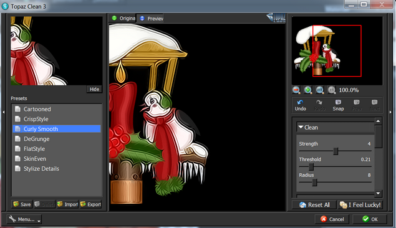Click the navigator thumbnail image

click(337, 50)
